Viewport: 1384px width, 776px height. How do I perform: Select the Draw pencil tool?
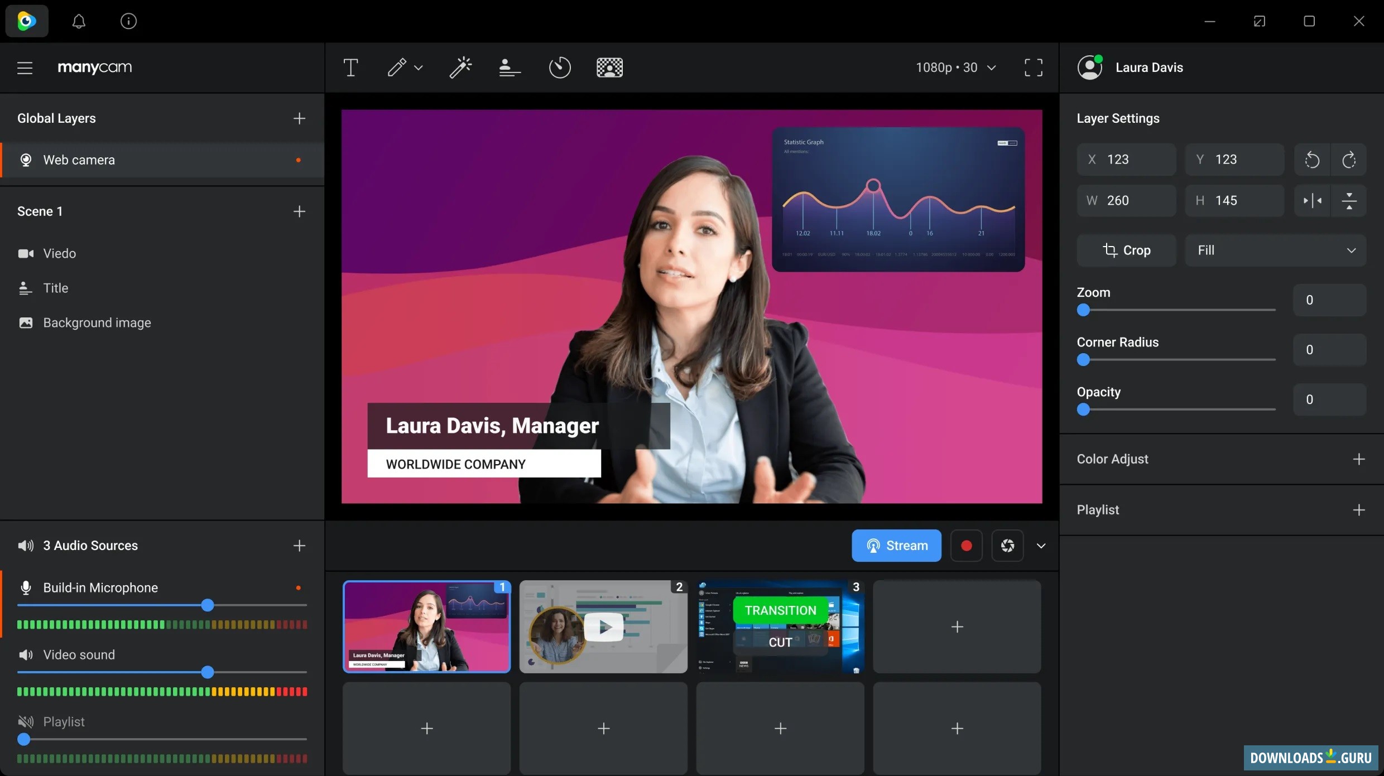point(397,68)
